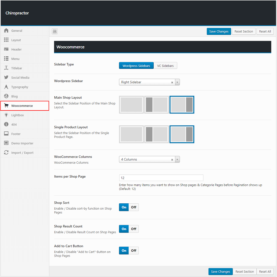The width and height of the screenshot is (277, 277).
Task: Click the Typography letter A icon
Action: (x=6, y=87)
